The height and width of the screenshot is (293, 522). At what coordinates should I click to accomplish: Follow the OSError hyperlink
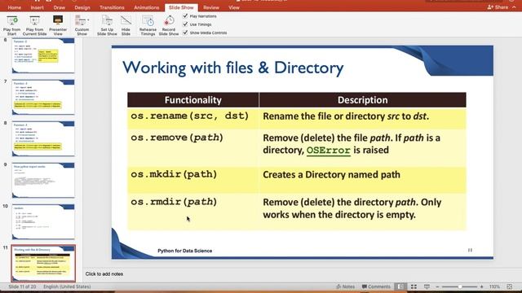pos(328,151)
